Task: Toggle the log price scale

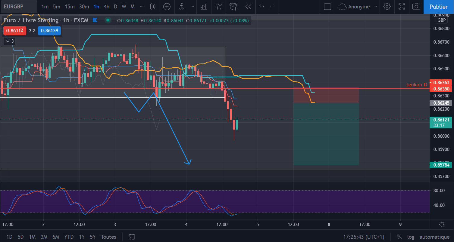Action: (x=410, y=237)
